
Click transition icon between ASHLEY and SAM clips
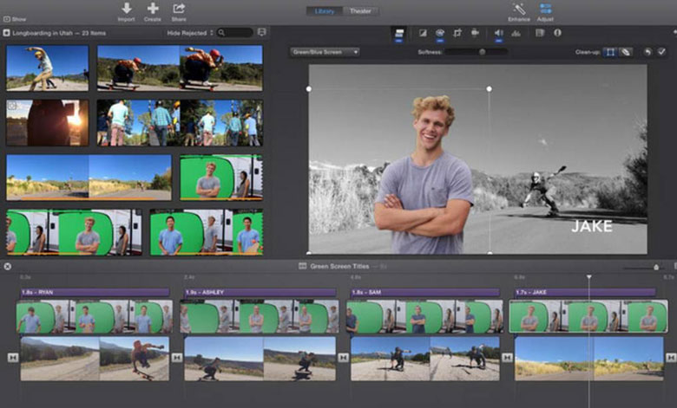click(x=343, y=358)
